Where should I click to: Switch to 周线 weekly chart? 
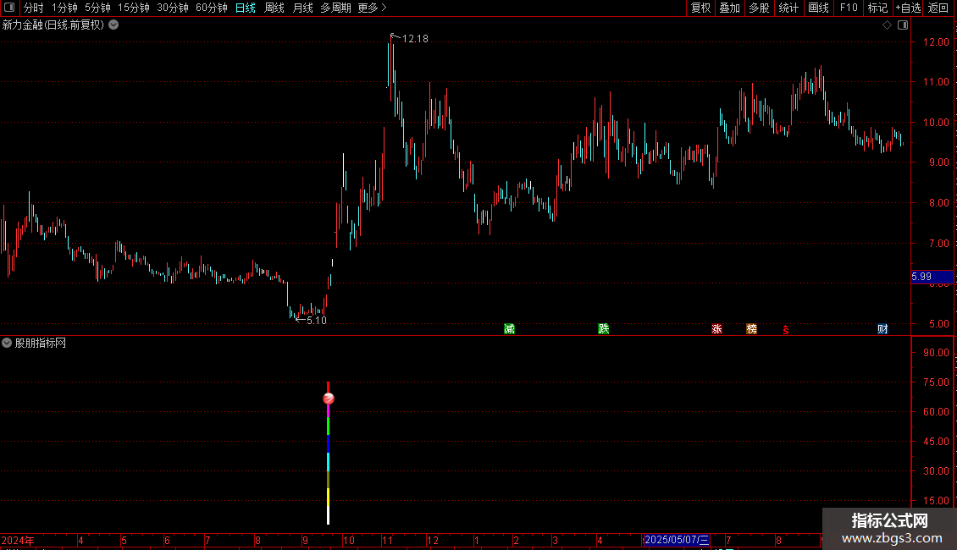[274, 8]
